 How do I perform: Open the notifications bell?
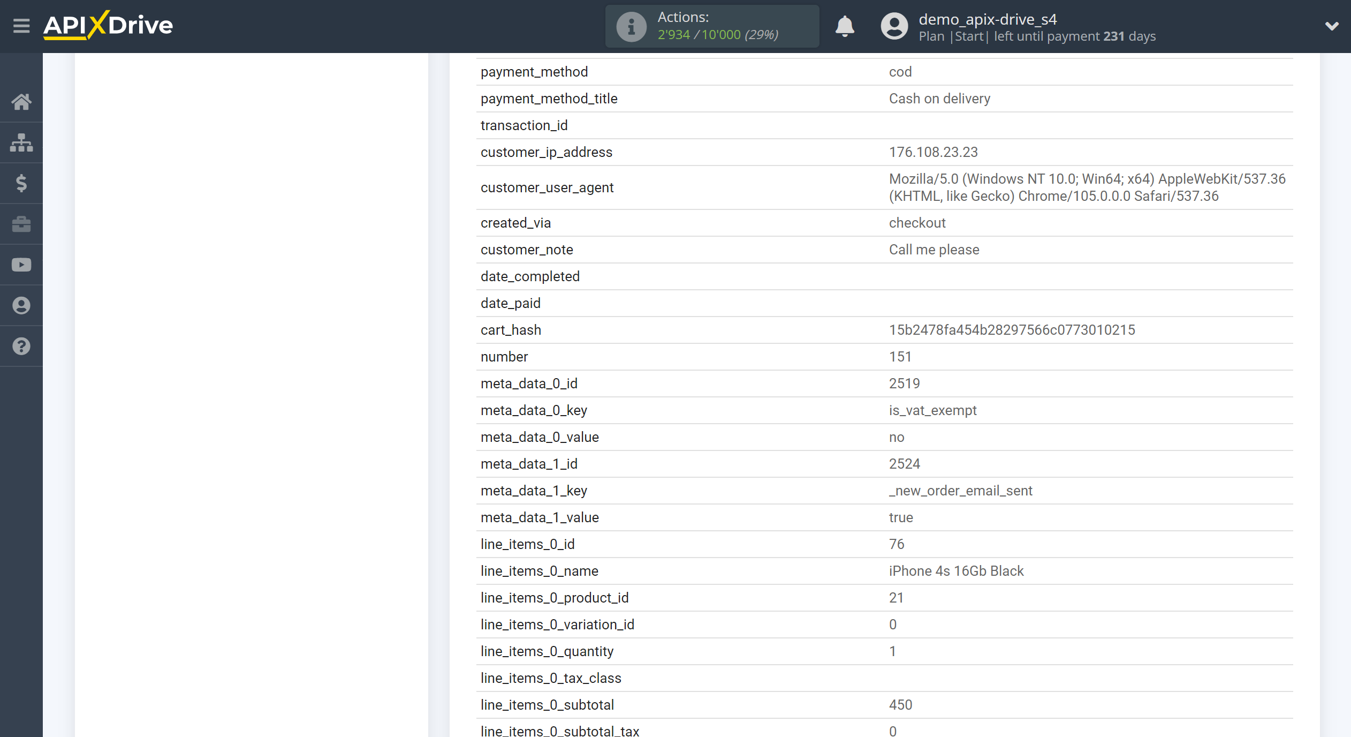click(x=845, y=26)
